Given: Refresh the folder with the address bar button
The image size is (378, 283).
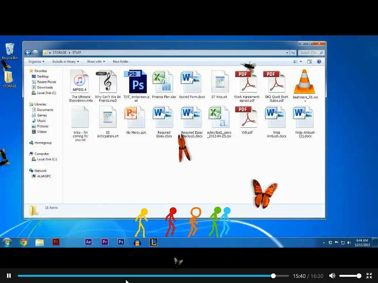Looking at the screenshot, I should 293,53.
